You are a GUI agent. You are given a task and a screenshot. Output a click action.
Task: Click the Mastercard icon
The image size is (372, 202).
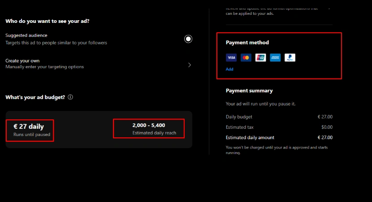point(246,57)
